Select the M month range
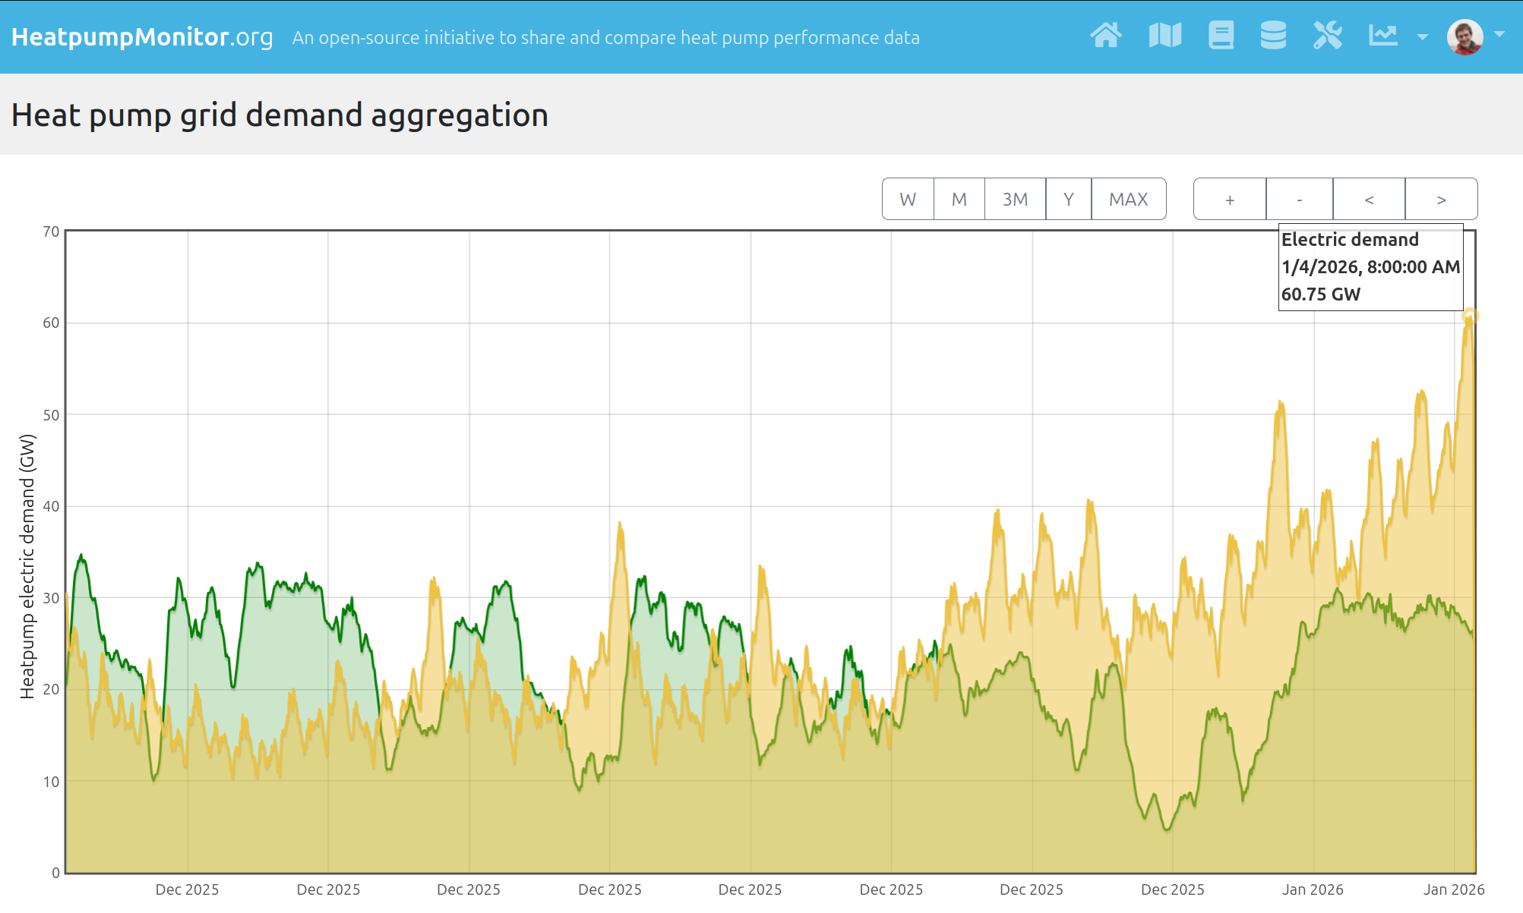Screen dimensions: 1523x913 click(959, 200)
